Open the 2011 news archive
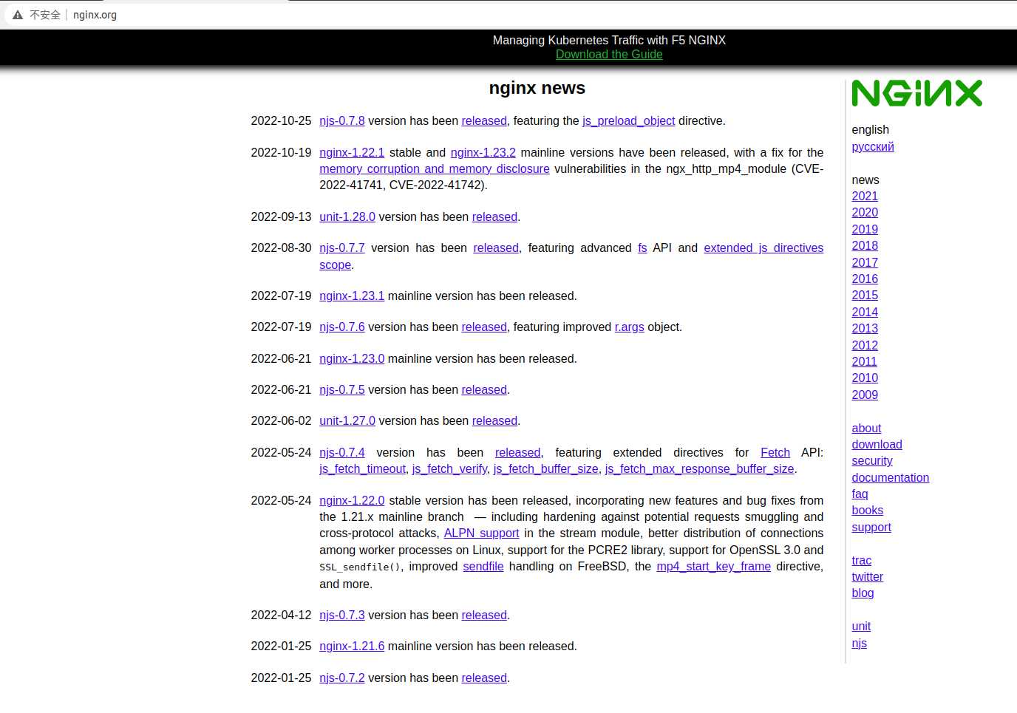 tap(864, 362)
